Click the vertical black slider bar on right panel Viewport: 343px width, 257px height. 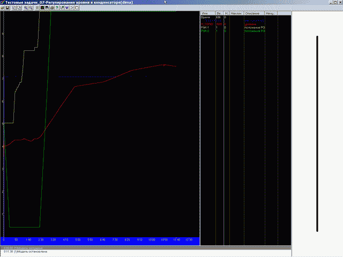click(x=317, y=133)
